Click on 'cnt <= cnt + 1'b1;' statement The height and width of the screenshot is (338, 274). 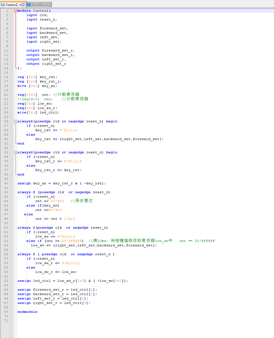coord(55,219)
